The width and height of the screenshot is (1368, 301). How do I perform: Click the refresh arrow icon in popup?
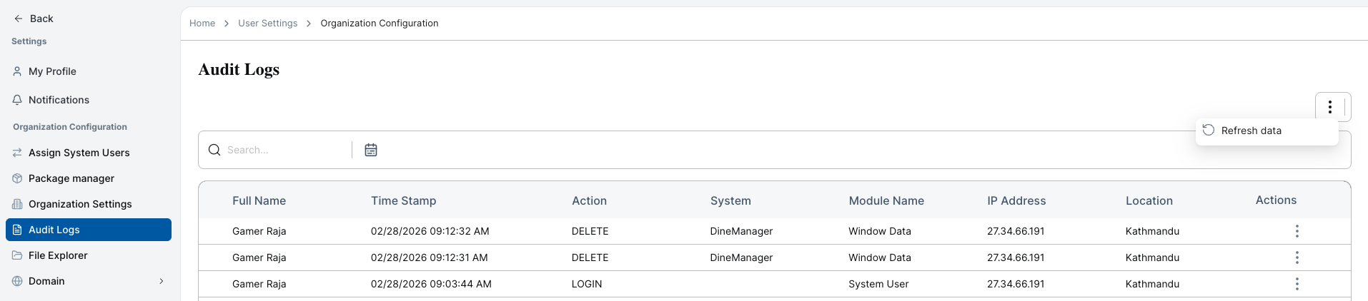(1209, 130)
